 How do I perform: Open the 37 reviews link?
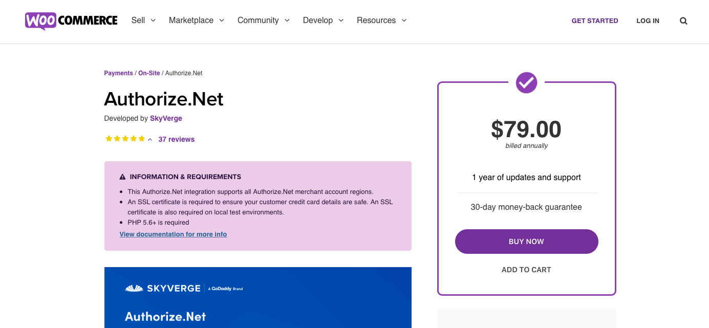177,139
